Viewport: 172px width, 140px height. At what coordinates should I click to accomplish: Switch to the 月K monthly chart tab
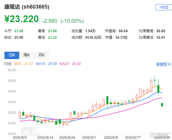tap(42, 55)
